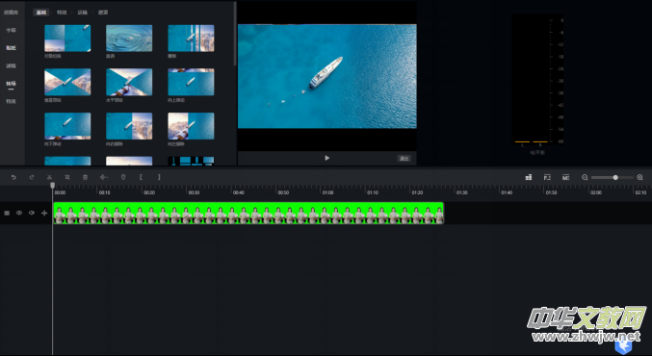Click the export button below preview

[404, 158]
